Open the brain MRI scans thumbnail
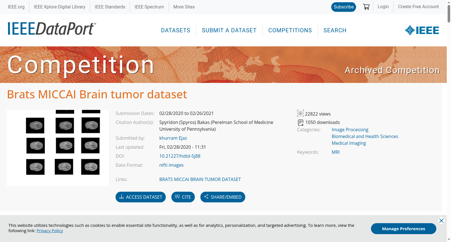 pos(58,148)
